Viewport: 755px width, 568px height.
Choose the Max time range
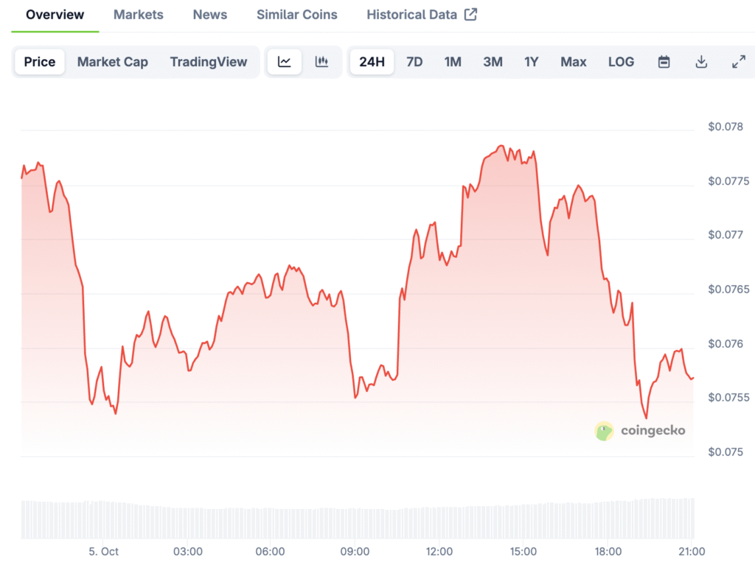574,62
